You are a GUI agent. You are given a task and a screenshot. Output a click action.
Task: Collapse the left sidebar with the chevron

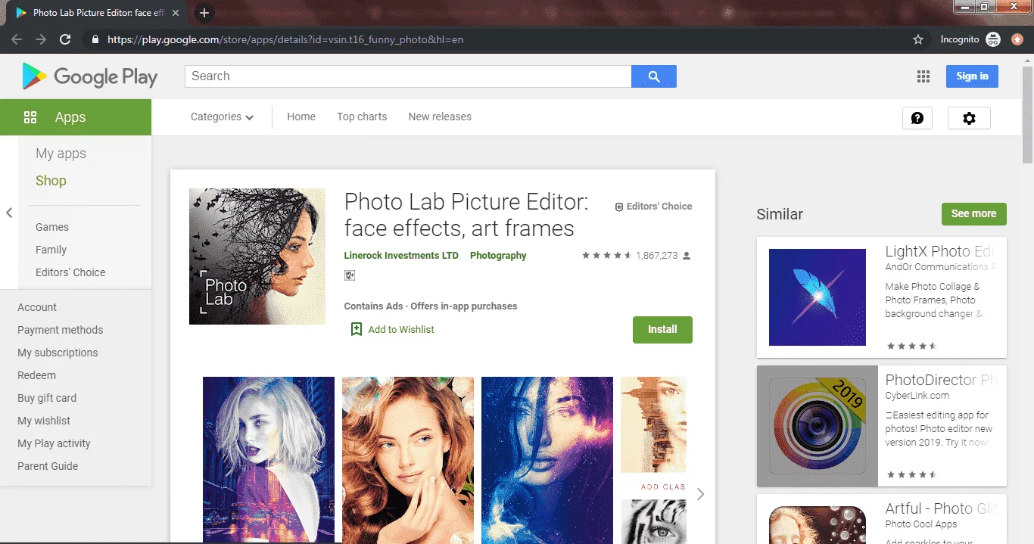[9, 213]
